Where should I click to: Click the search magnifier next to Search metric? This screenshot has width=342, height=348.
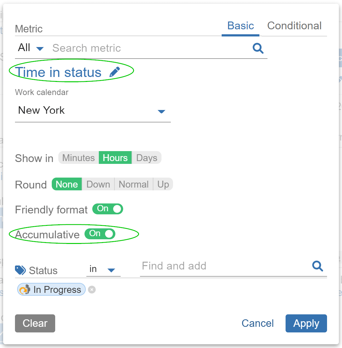click(258, 48)
